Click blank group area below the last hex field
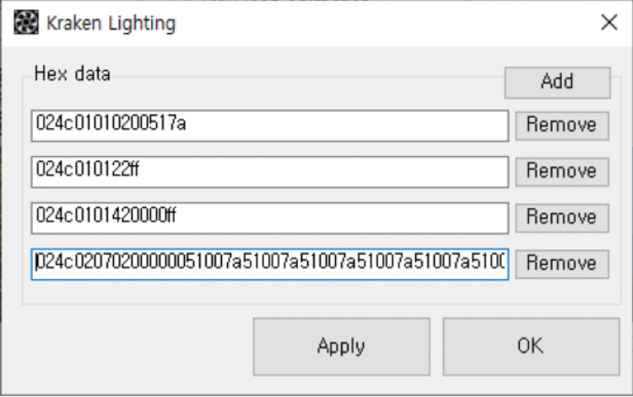The height and width of the screenshot is (397, 633). click(x=270, y=292)
